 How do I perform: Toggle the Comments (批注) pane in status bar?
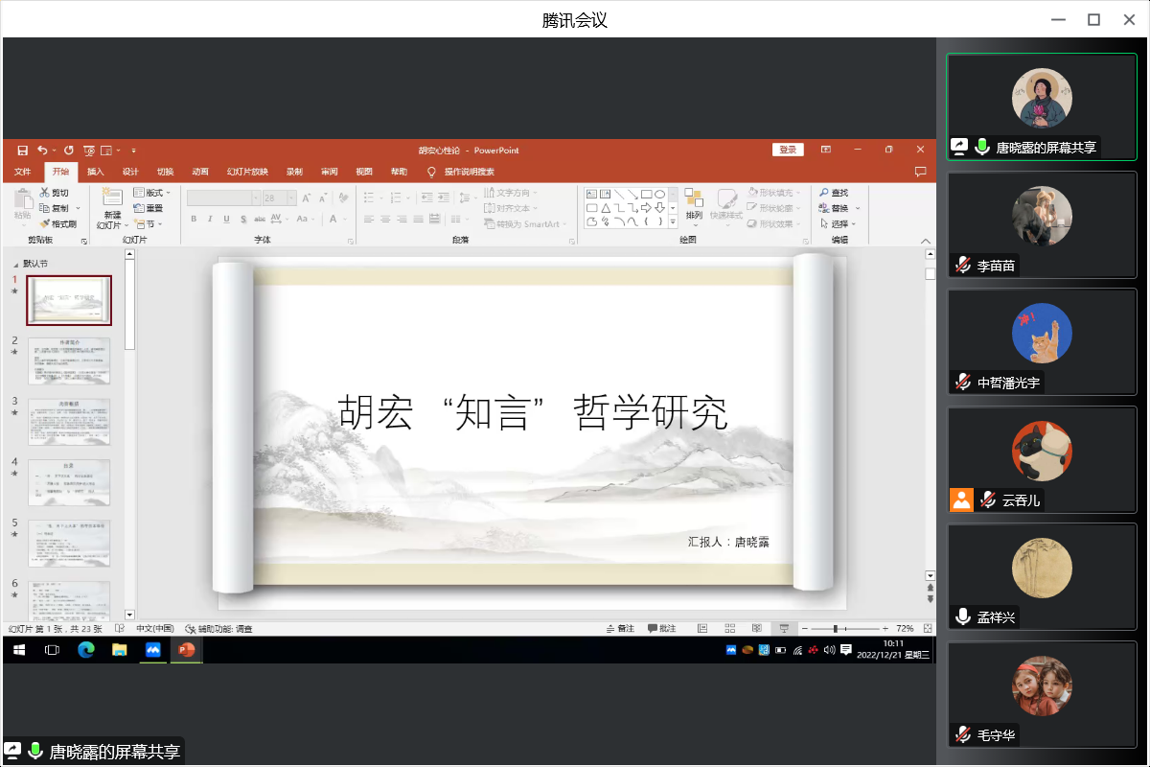[x=661, y=629]
